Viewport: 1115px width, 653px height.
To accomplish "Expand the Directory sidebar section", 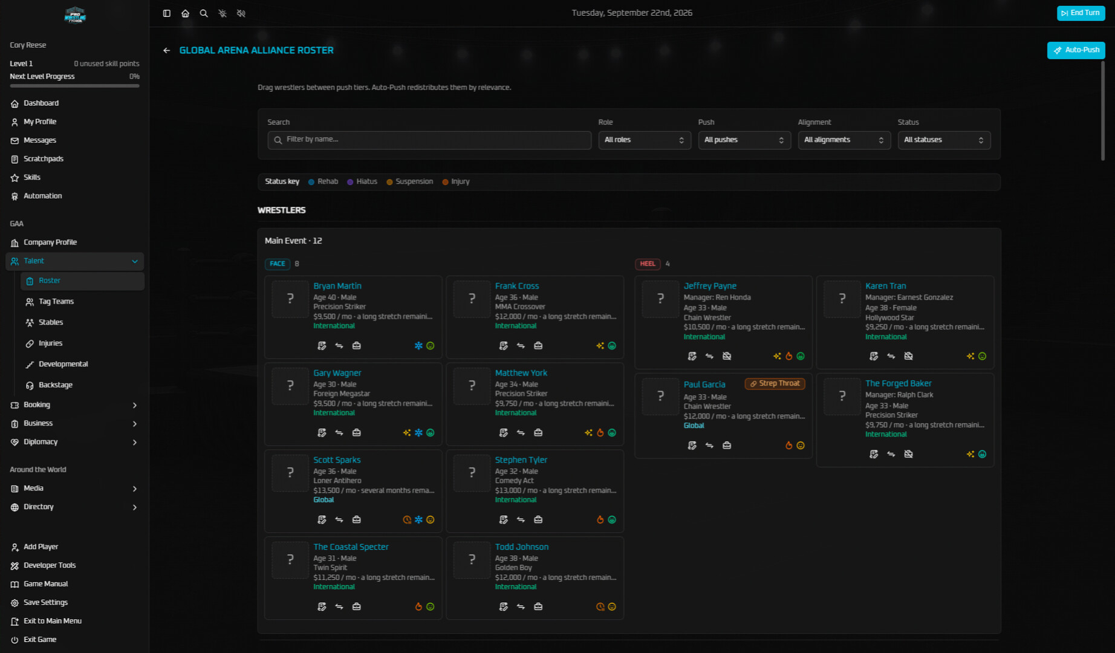I will pos(75,507).
